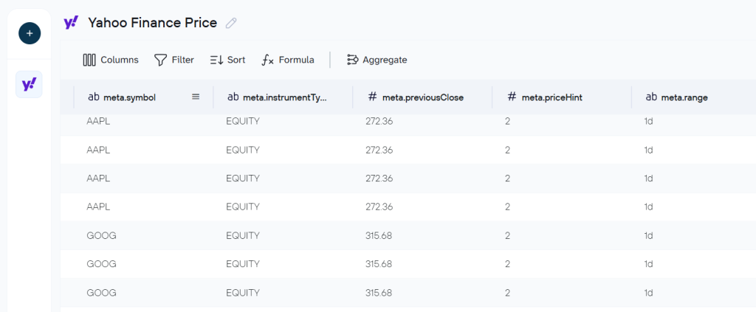Select the first GOOG symbol cell
Image resolution: width=756 pixels, height=312 pixels.
101,235
